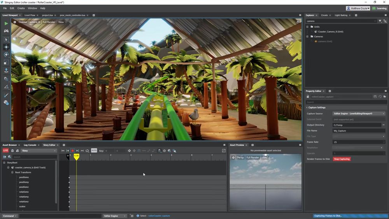Toggle the loop playback icon in Story Editor
The width and height of the screenshot is (389, 219).
[x=87, y=151]
